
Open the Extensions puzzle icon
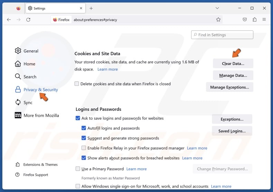[x=254, y=19]
